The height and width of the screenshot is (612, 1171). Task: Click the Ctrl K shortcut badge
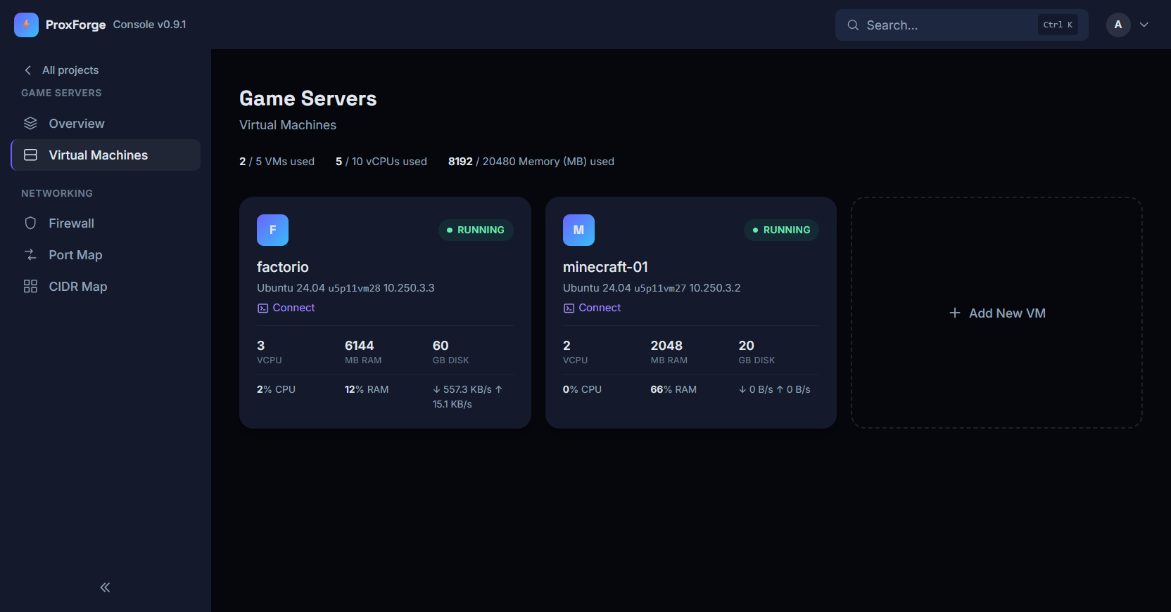[1058, 25]
